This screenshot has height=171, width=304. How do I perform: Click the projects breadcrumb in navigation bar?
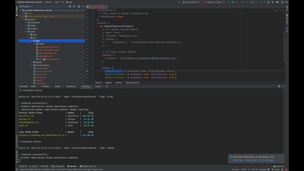pyautogui.click(x=48, y=2)
